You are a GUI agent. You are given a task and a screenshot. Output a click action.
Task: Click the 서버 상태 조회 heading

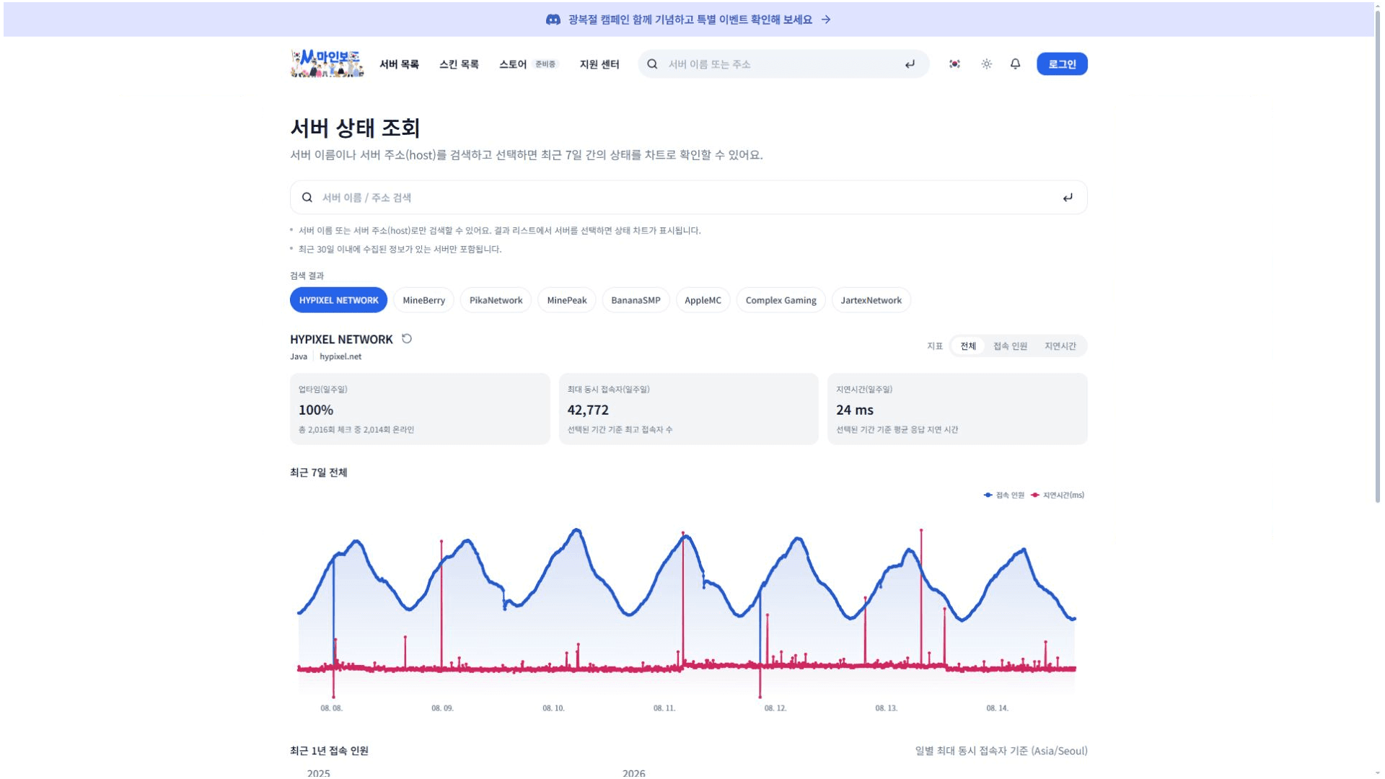click(x=355, y=128)
